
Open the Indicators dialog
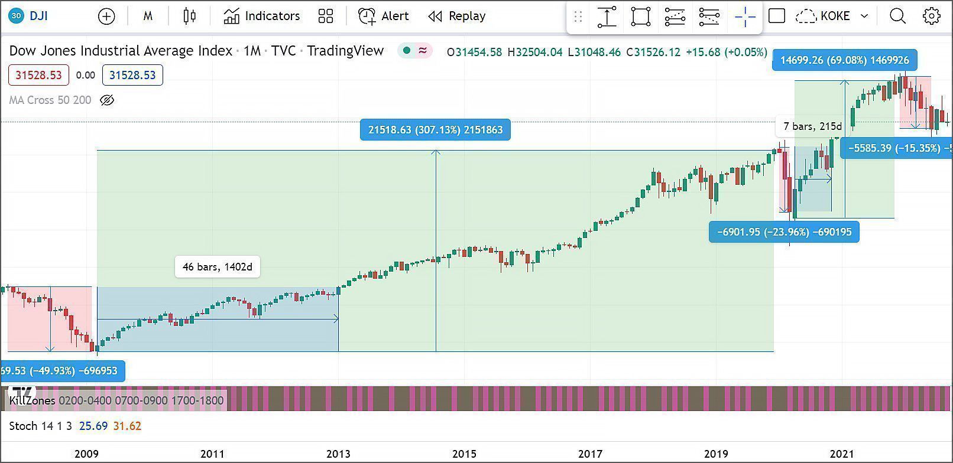click(x=262, y=16)
